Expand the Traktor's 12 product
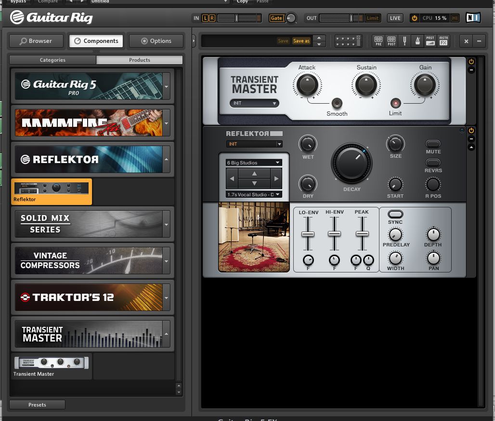 167,298
